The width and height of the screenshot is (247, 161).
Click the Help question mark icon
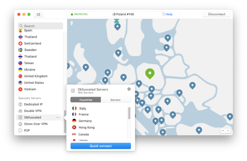164,14
